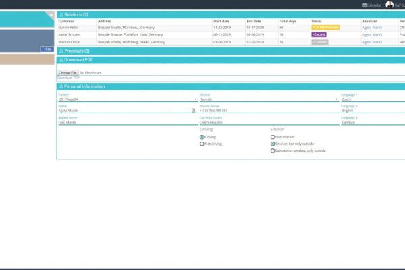Image resolution: width=405 pixels, height=270 pixels.
Task: Click the Download PDF section icon
Action: pos(61,60)
